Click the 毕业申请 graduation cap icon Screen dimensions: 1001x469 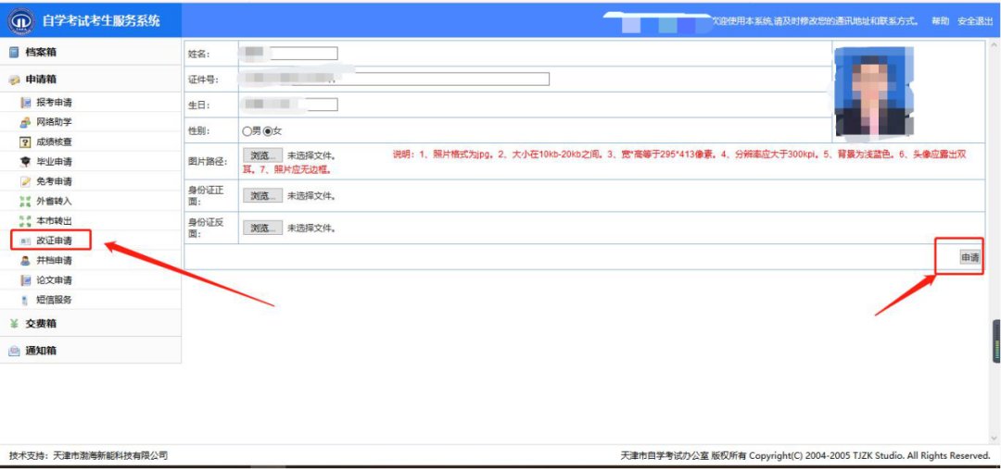pyautogui.click(x=26, y=162)
